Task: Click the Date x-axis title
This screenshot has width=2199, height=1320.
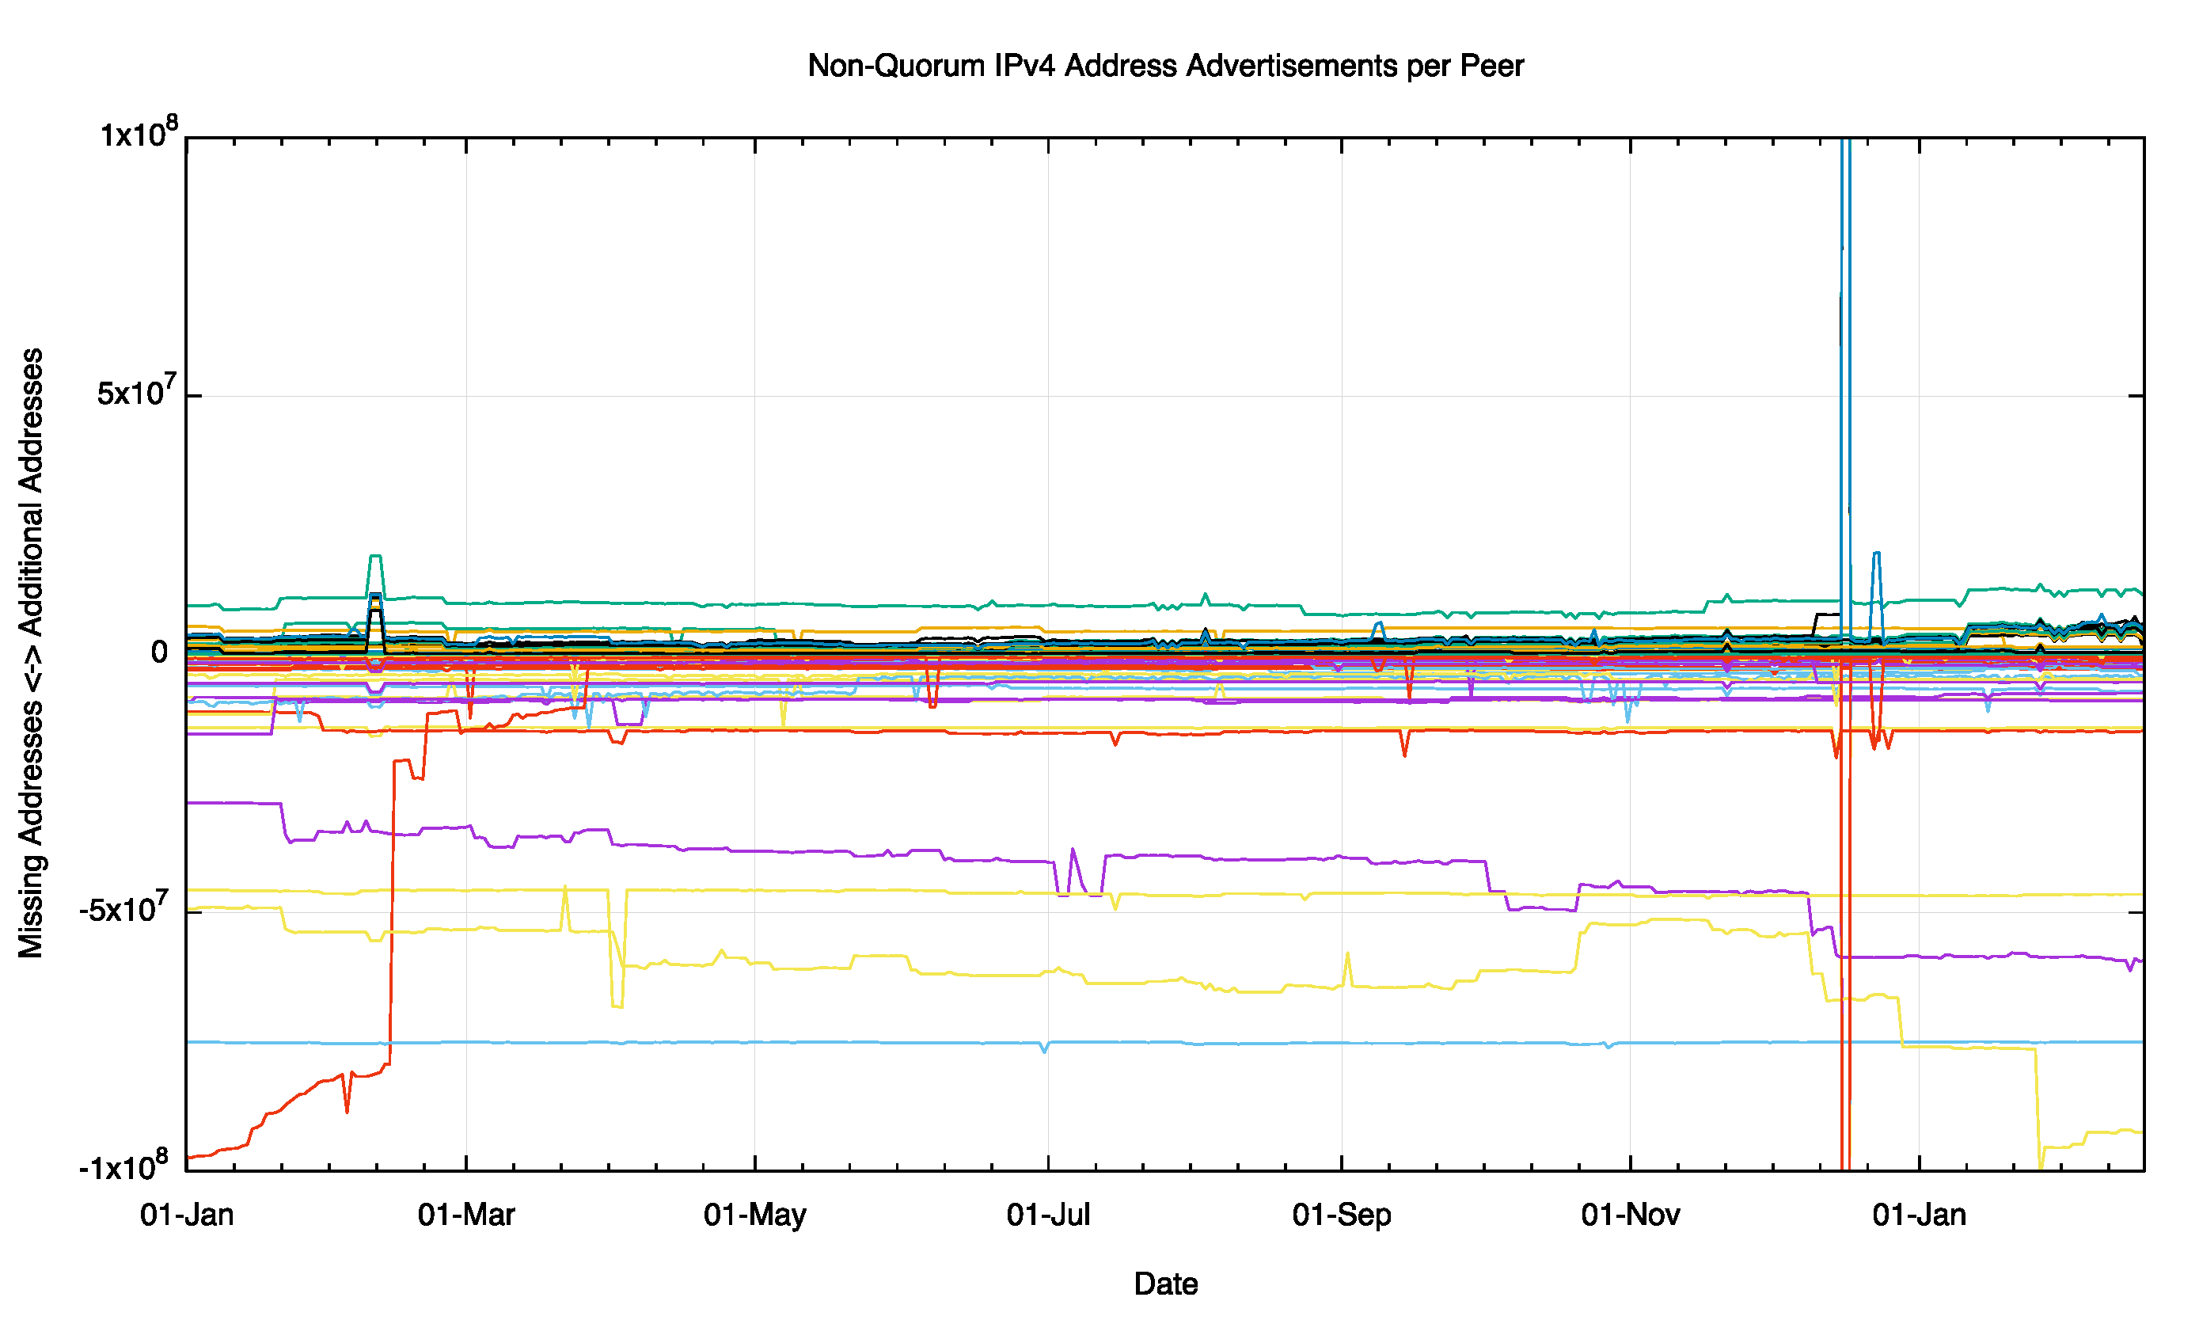Action: (1165, 1284)
